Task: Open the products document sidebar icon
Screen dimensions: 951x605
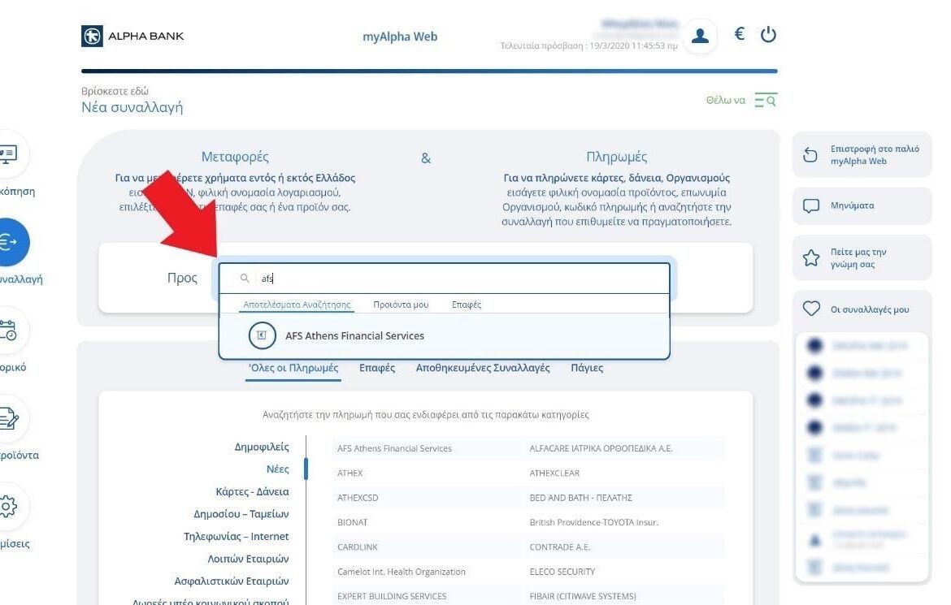Action: click(x=9, y=418)
